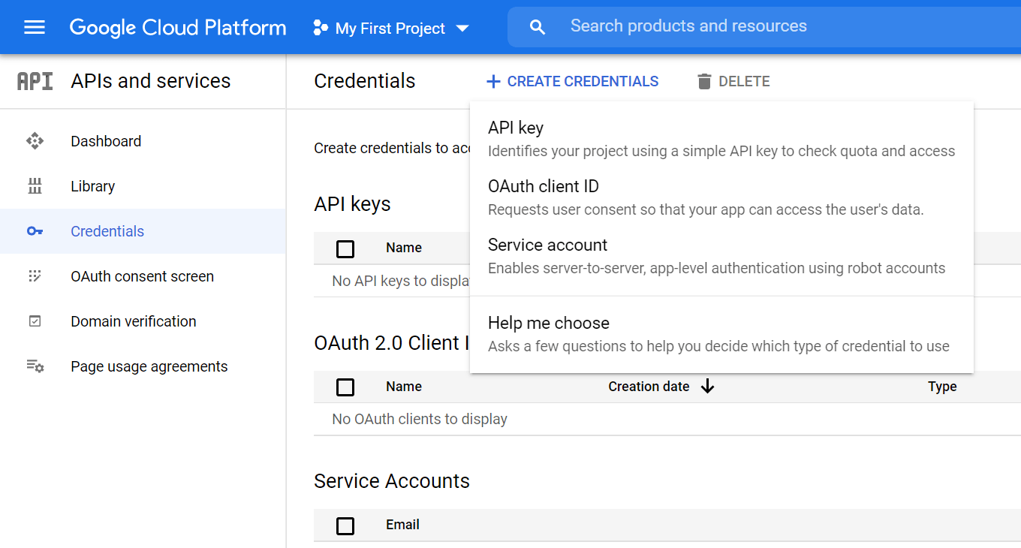
Task: Click the Credentials key icon
Action: click(x=35, y=231)
